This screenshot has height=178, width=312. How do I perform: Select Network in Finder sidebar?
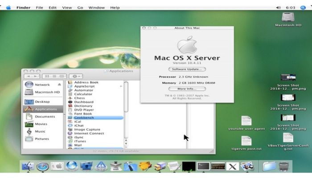[43, 85]
